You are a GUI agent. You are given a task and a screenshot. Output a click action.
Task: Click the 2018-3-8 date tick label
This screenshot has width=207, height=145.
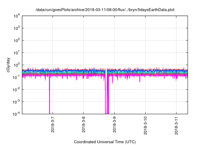pyautogui.click(x=83, y=125)
